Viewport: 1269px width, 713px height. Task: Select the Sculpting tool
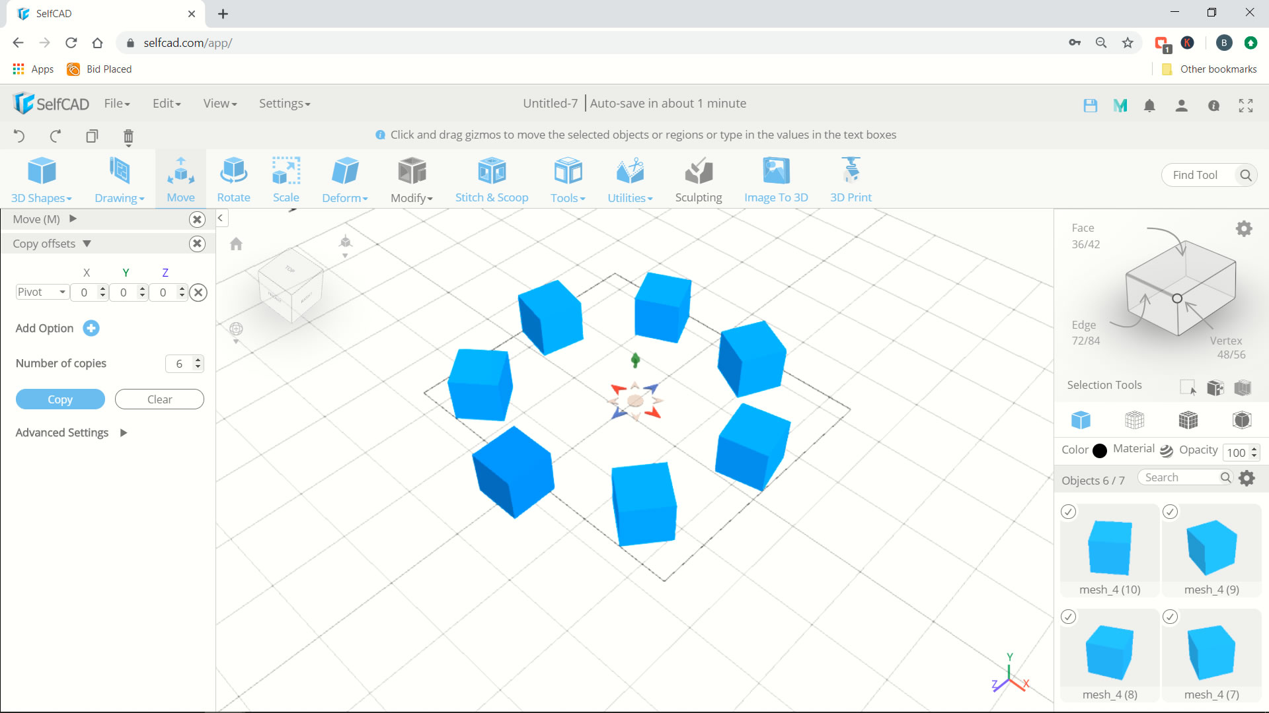[699, 180]
